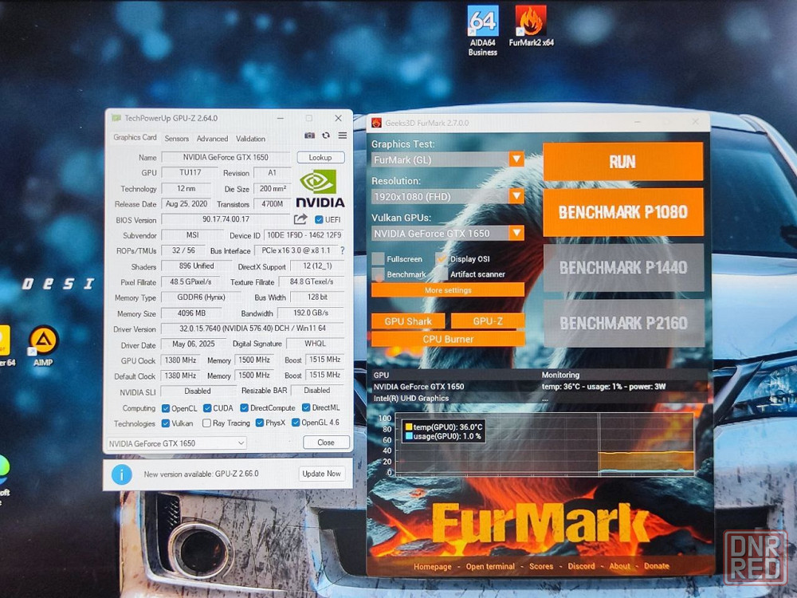The width and height of the screenshot is (797, 598).
Task: Click the BIOS Version field 90.17.74.00.17
Action: (x=226, y=219)
